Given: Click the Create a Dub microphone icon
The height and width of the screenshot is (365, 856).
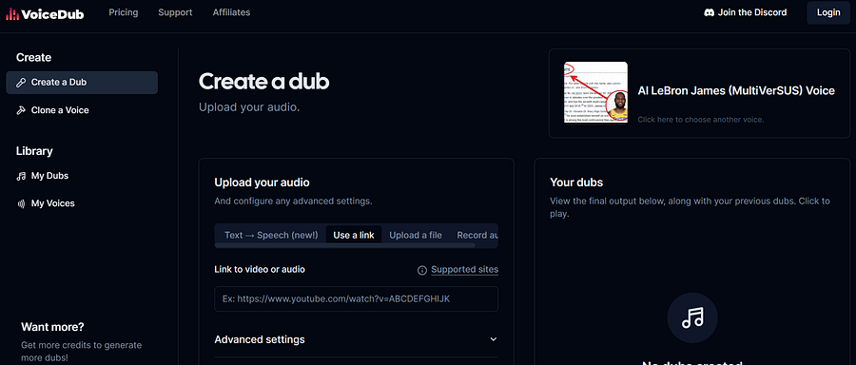Looking at the screenshot, I should click(x=21, y=83).
